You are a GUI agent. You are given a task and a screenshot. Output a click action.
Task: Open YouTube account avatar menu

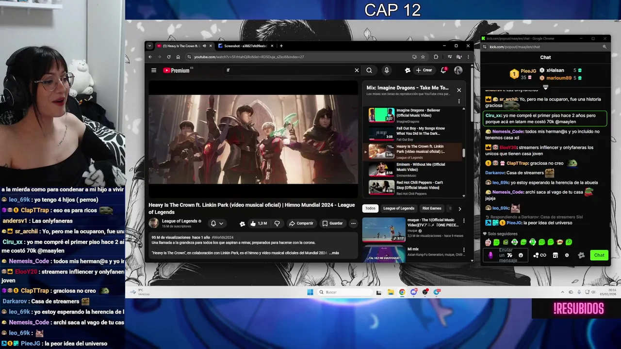458,70
